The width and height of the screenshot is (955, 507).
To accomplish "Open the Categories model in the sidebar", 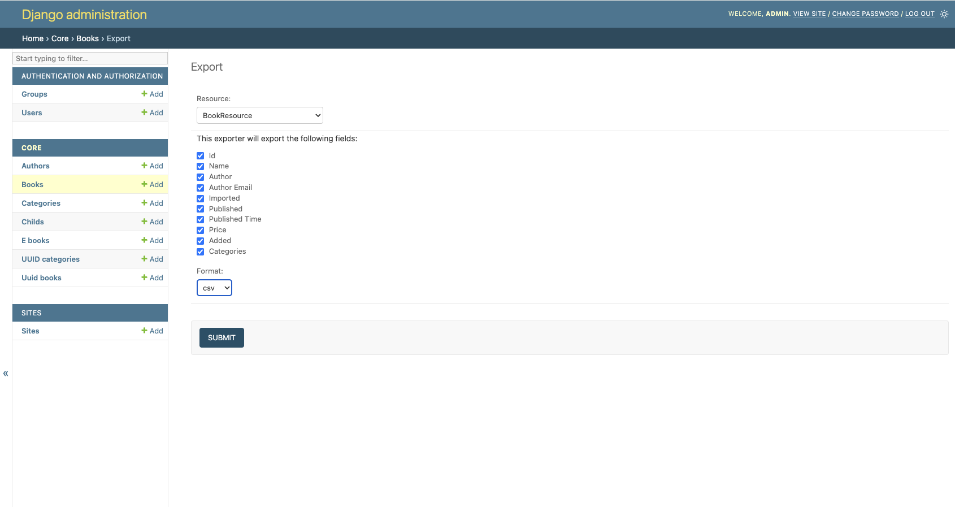I will point(41,203).
